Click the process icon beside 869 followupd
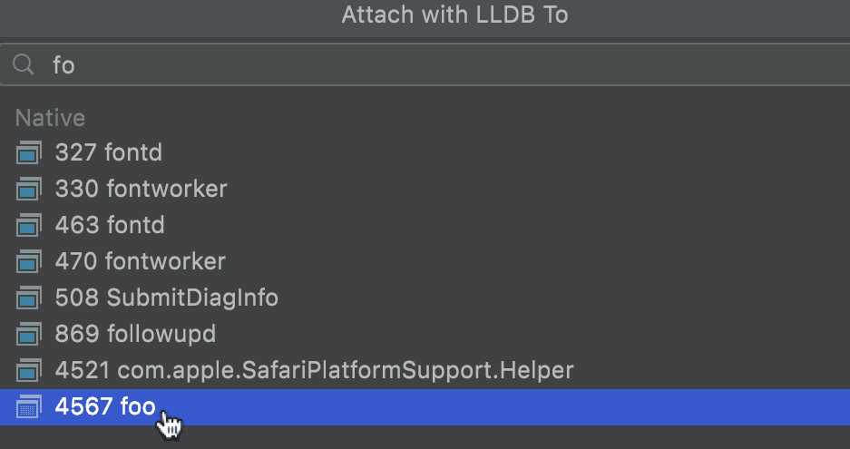Image resolution: width=850 pixels, height=449 pixels. tap(29, 335)
